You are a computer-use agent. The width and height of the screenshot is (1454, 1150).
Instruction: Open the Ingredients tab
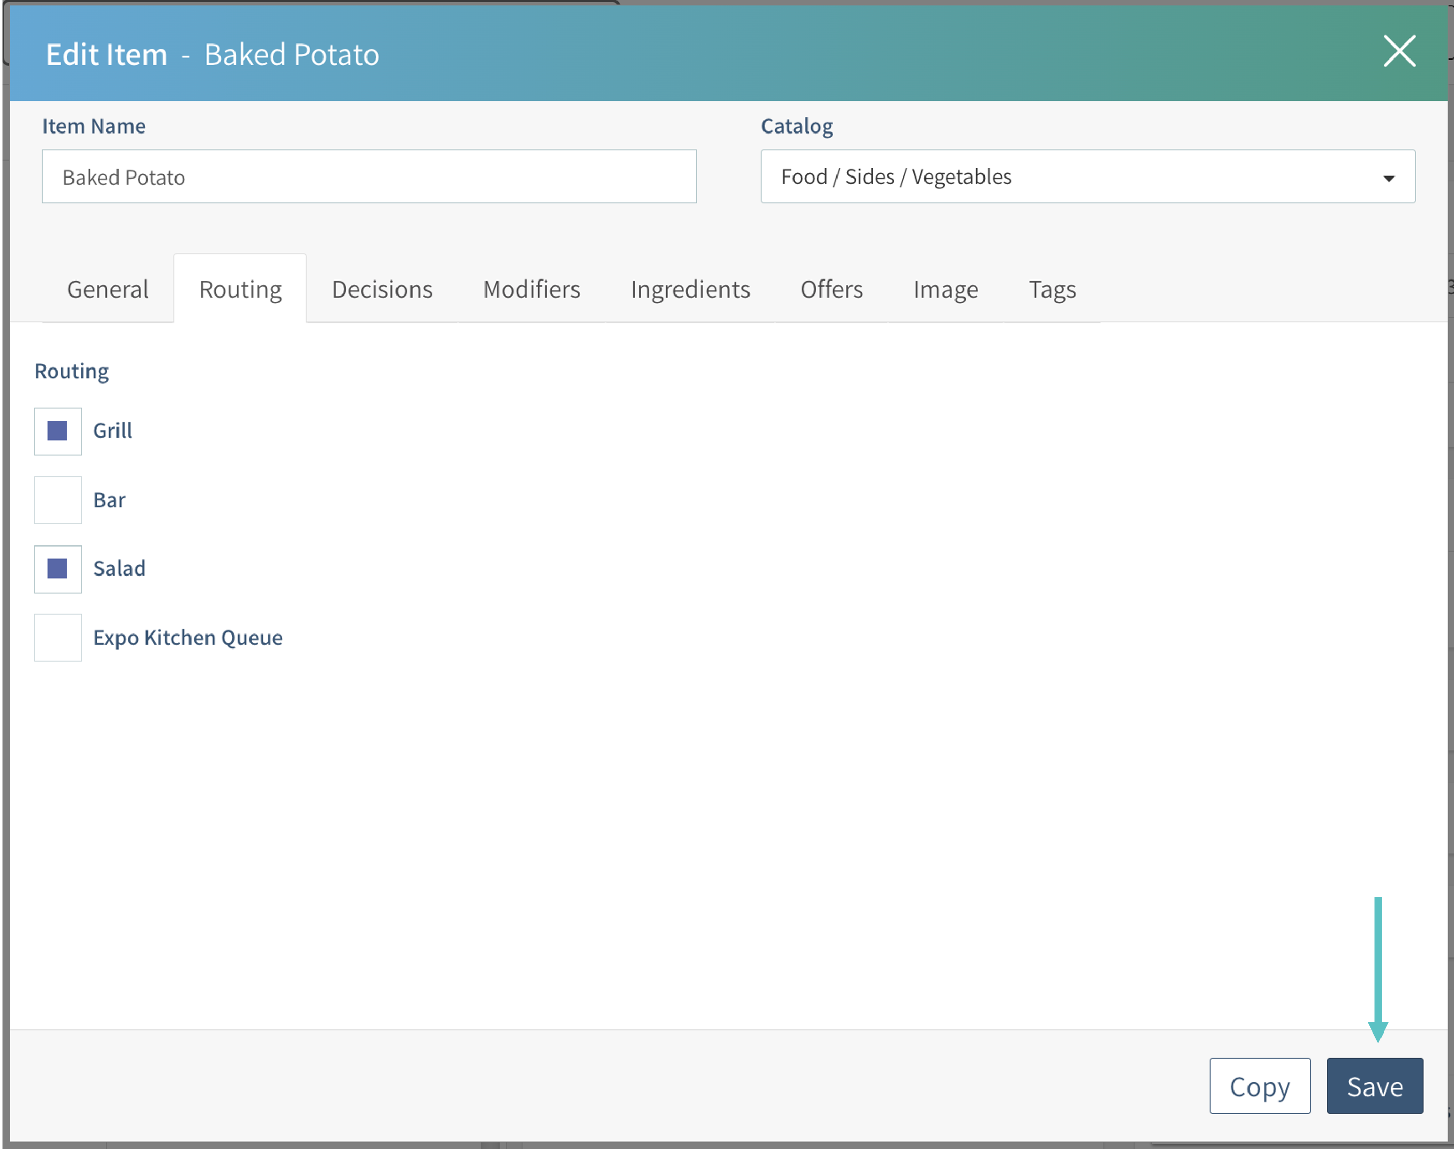click(689, 289)
